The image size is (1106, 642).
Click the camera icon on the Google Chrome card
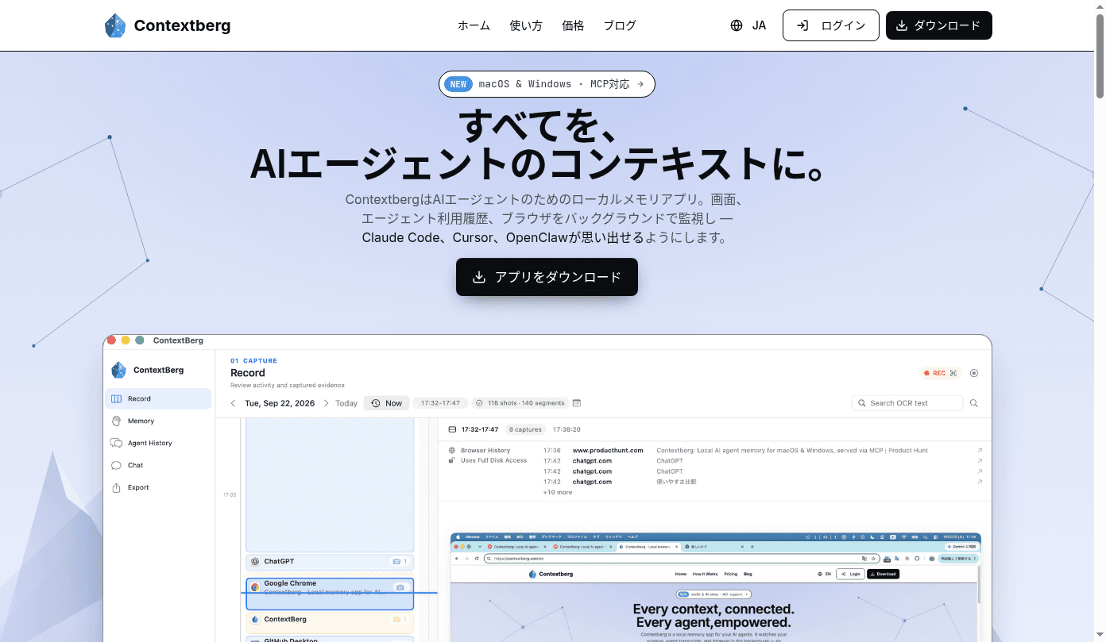coord(400,587)
